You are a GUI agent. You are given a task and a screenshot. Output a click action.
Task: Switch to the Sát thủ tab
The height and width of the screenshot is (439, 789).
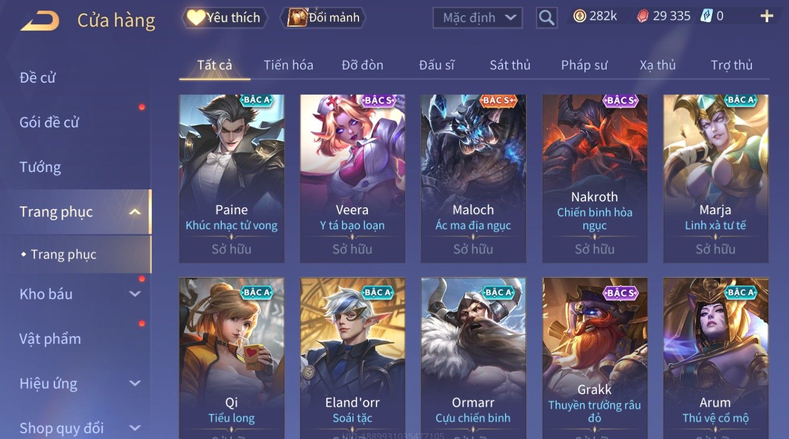pyautogui.click(x=510, y=65)
